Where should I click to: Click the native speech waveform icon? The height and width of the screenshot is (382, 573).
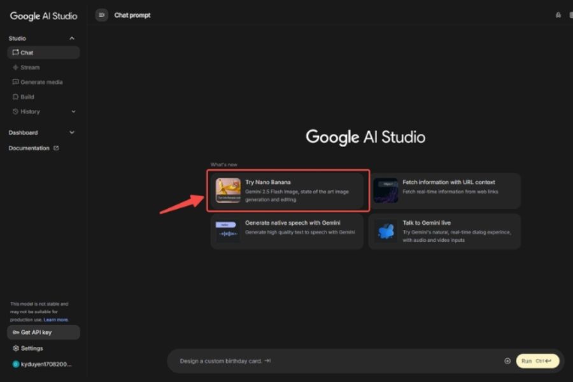coord(228,231)
